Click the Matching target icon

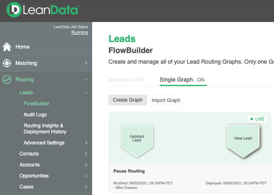(7, 63)
